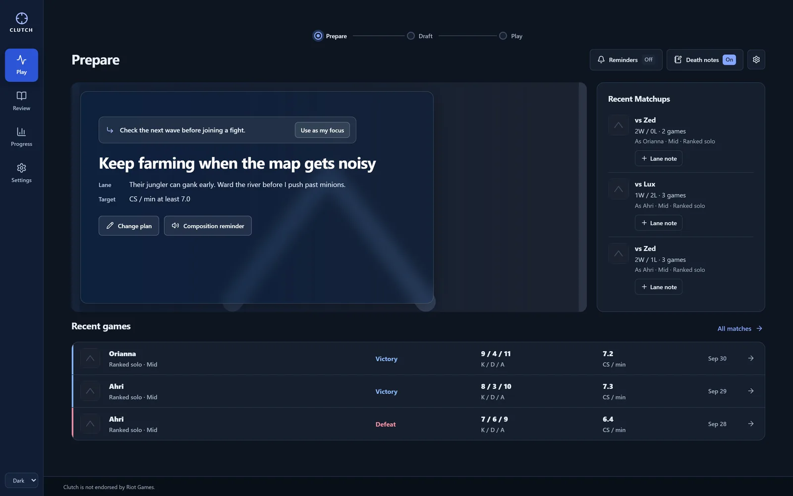Screen dimensions: 793x496
Task: Click the 9 / 4 / 11 KDA value
Action: (496, 354)
